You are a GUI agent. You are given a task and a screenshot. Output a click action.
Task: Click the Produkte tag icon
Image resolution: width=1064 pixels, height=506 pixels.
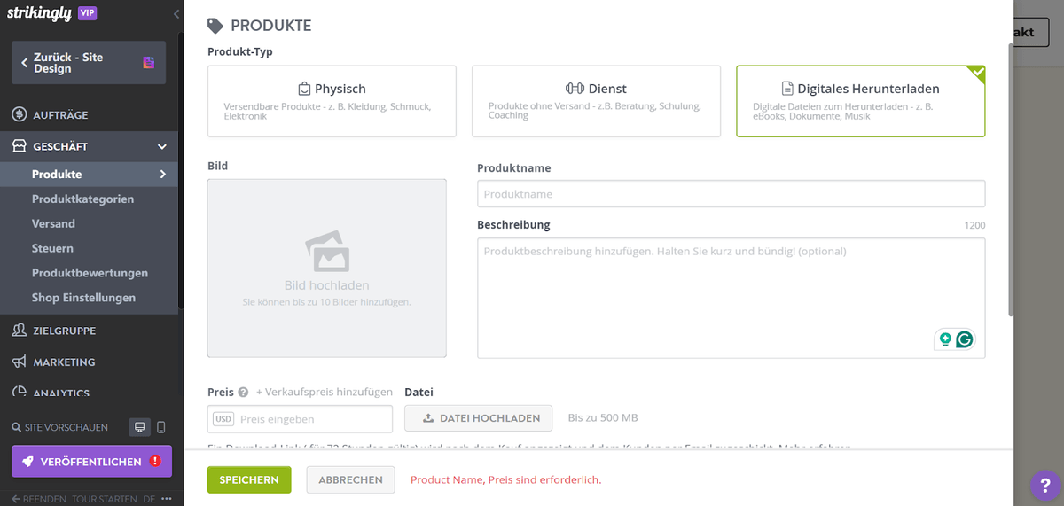tap(215, 26)
